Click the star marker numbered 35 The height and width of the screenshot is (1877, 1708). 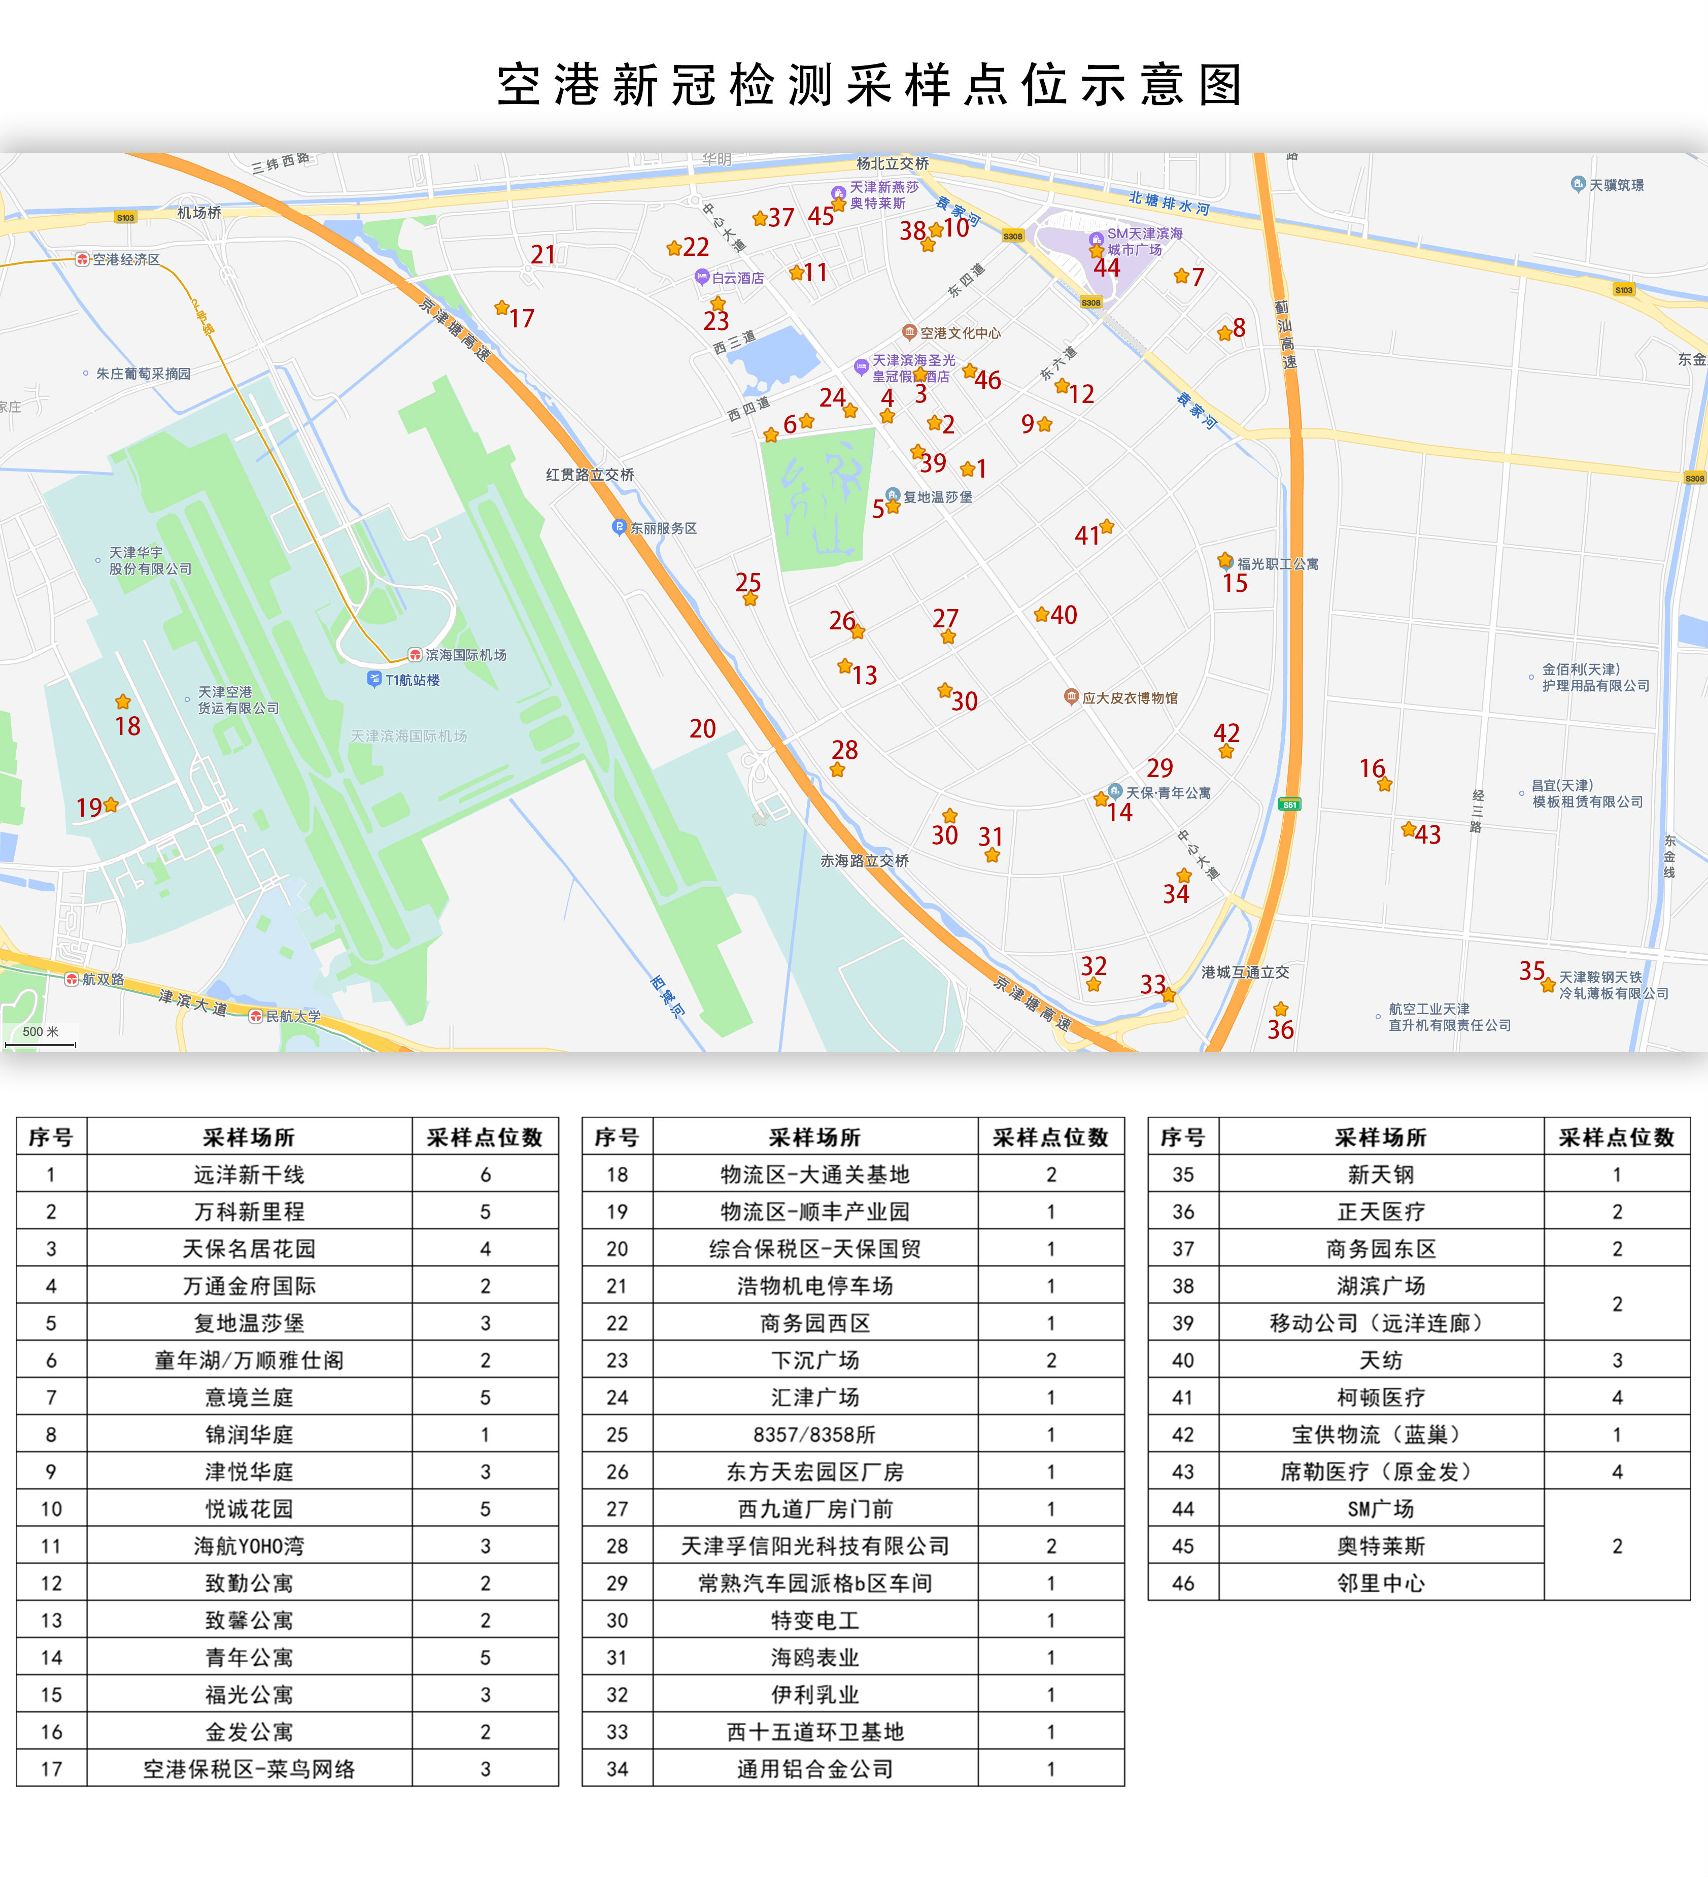1549,984
